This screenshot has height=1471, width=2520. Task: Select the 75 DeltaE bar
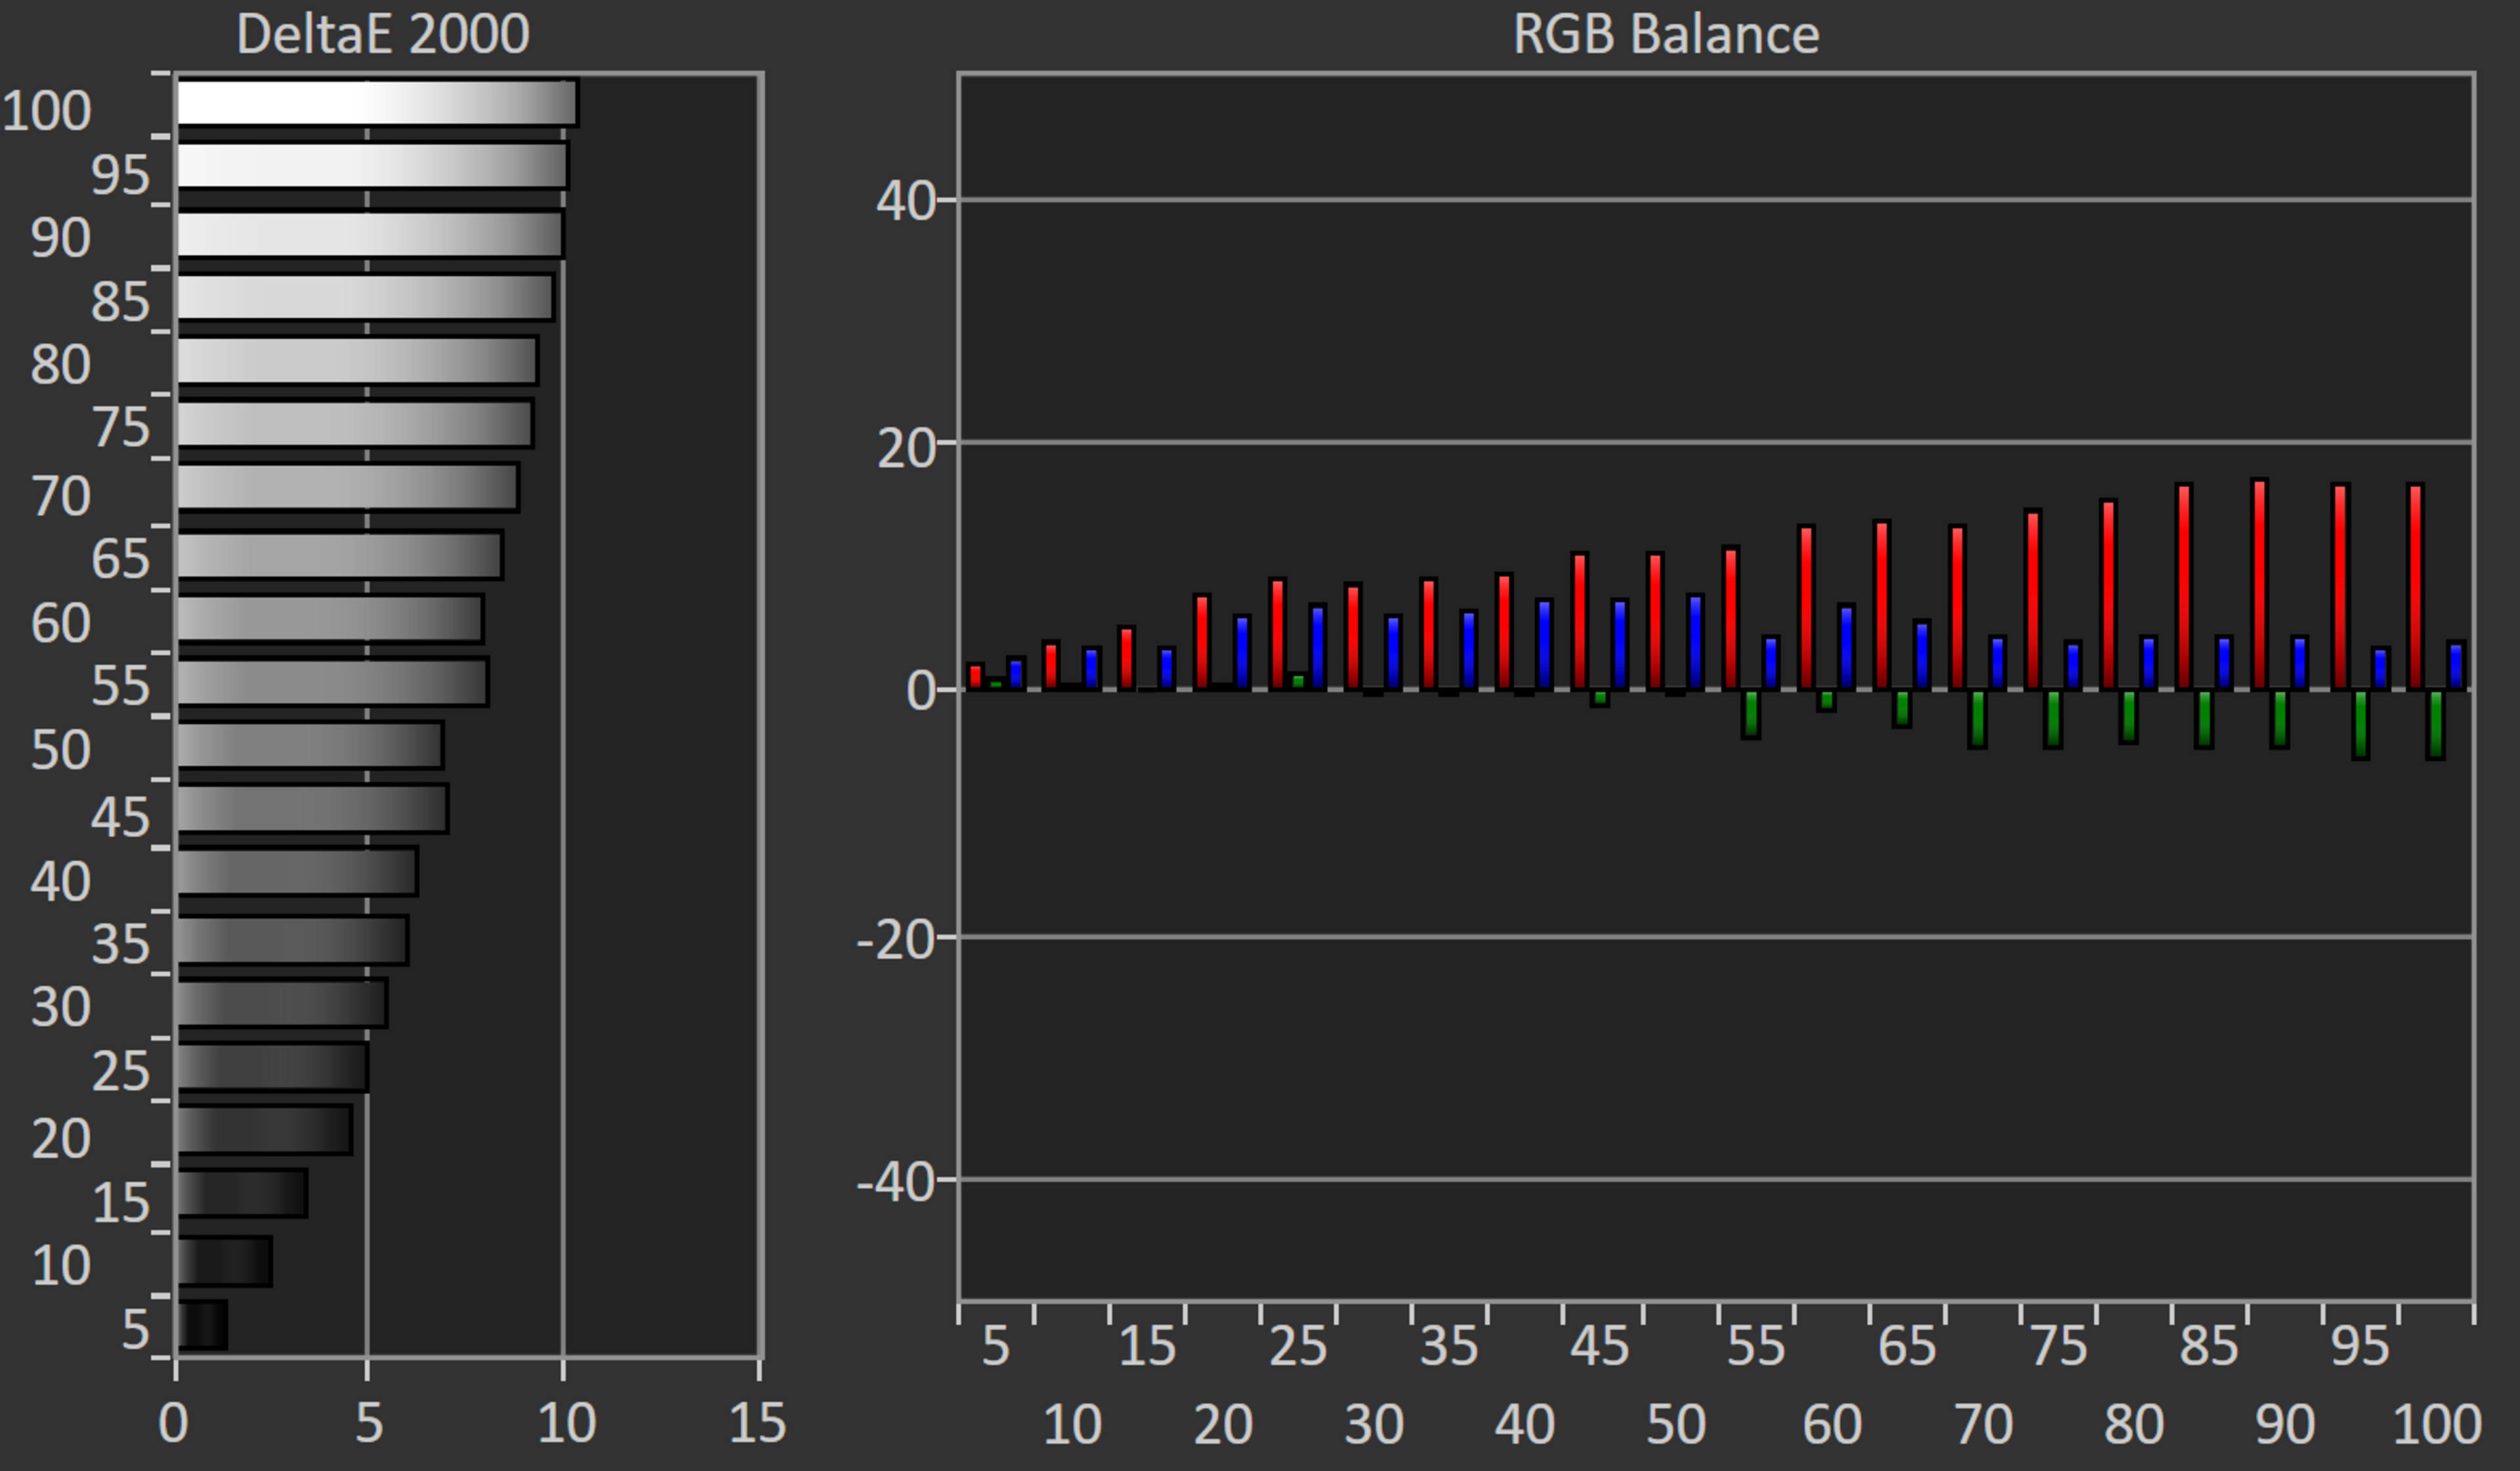pyautogui.click(x=354, y=424)
